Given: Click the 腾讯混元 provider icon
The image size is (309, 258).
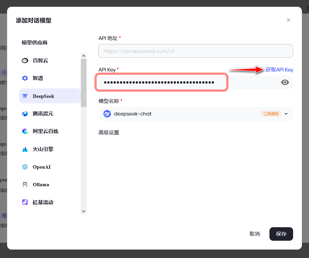Looking at the screenshot, I should [25, 114].
